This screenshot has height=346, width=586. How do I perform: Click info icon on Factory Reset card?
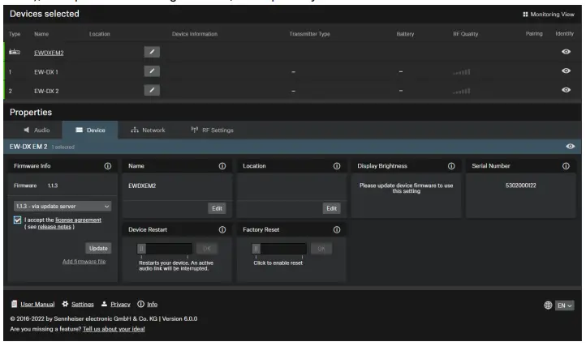click(337, 230)
